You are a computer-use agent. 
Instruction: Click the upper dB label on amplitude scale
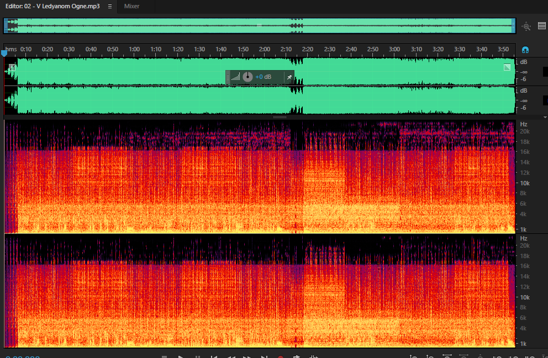(x=524, y=62)
